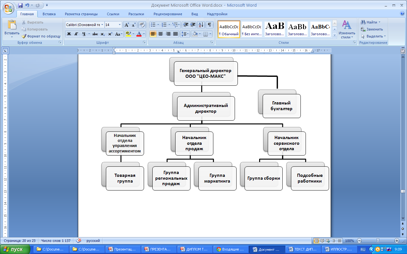The width and height of the screenshot is (407, 254).
Task: Click the Число слов word count
Action: (x=56, y=241)
